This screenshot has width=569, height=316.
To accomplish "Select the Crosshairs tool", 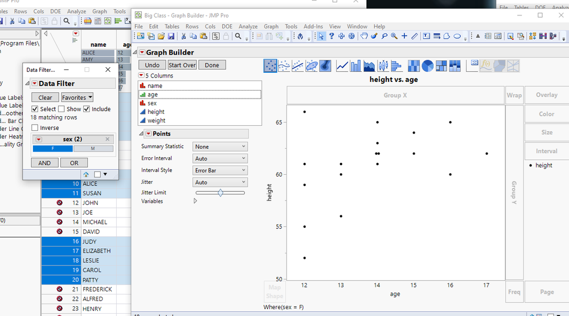I will coord(404,36).
